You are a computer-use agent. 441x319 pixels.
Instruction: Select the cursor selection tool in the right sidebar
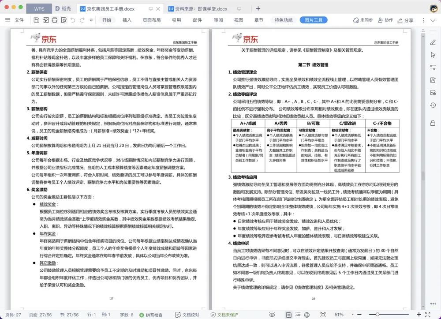pos(433,55)
